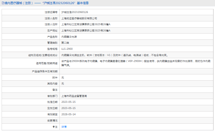Image resolution: width=215 pixels, height=132 pixels.
Task: Select 批准日期 value 2023-05-15
Action: (x=68, y=102)
